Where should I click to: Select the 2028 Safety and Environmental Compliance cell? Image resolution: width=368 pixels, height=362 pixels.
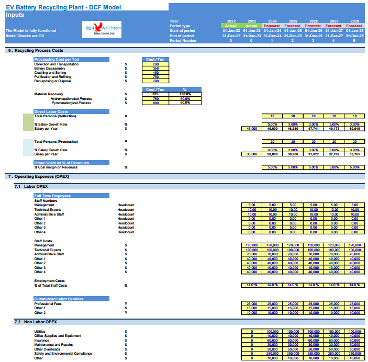(354, 354)
